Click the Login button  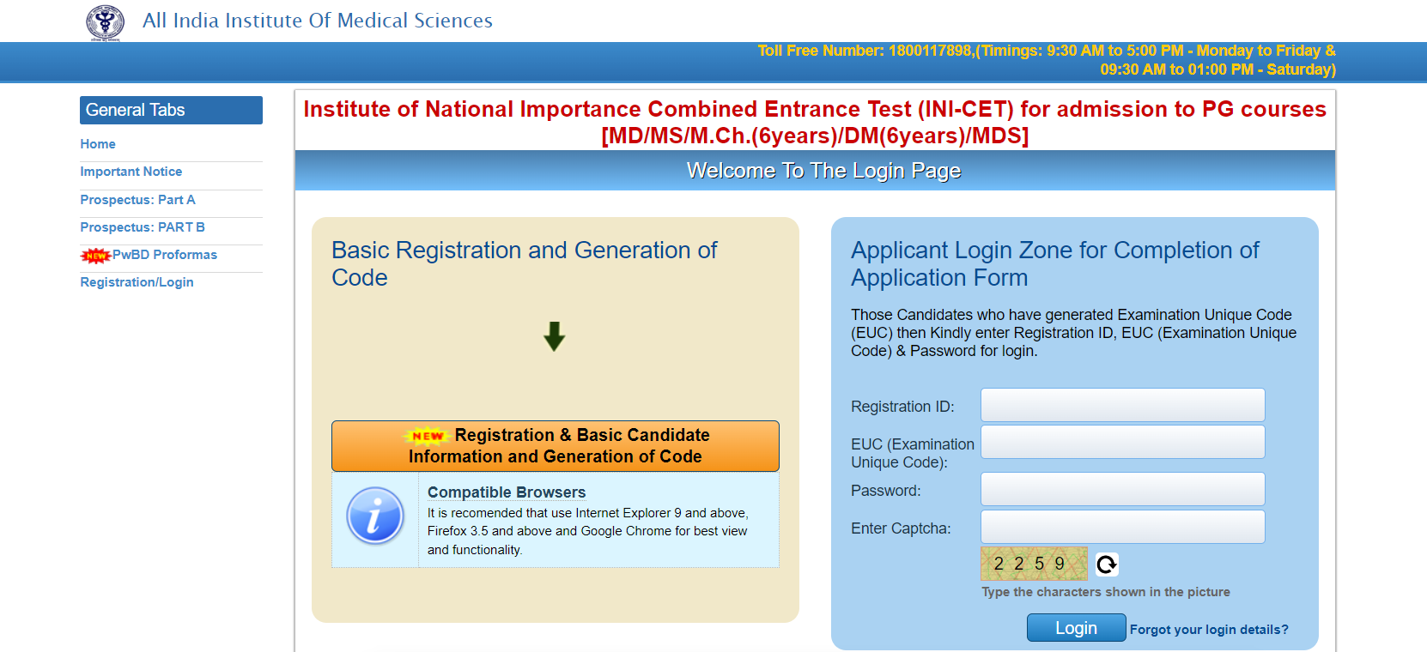click(1077, 628)
